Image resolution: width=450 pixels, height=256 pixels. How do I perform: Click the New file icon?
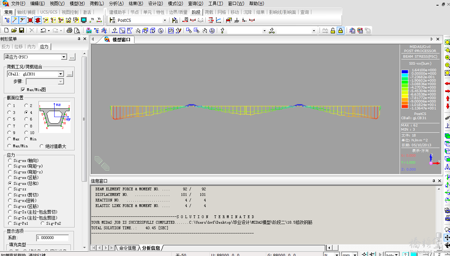coord(6,31)
